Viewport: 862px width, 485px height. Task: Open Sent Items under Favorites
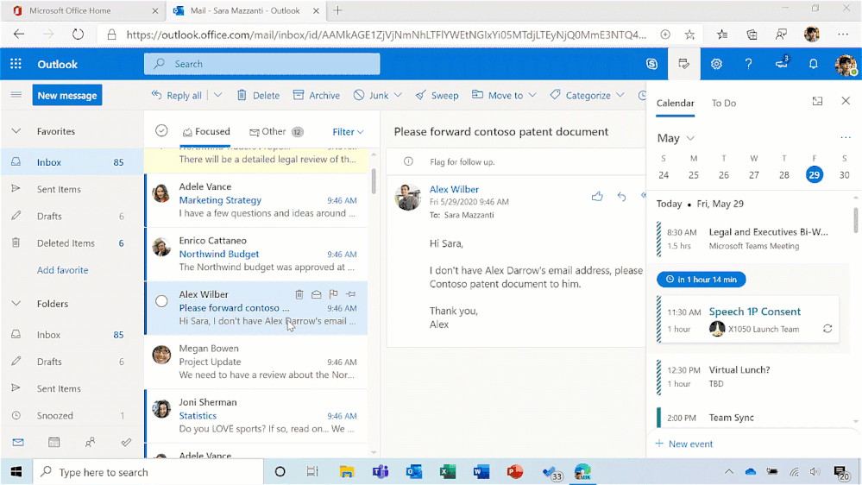(72, 189)
